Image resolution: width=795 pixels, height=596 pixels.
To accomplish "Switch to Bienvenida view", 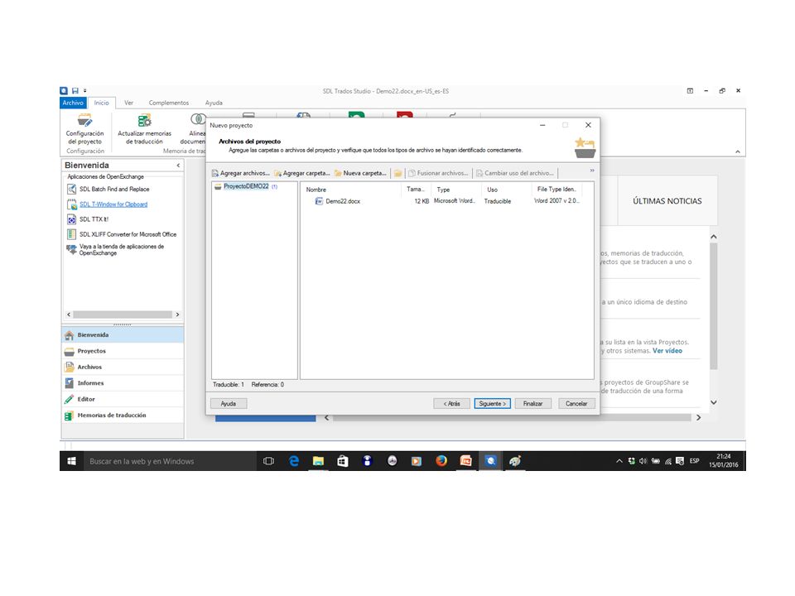I will pos(123,335).
